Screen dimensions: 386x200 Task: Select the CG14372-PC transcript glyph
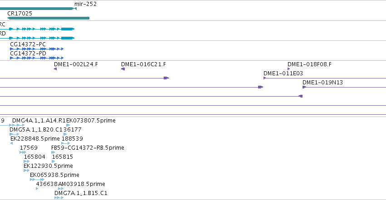[x=37, y=49]
